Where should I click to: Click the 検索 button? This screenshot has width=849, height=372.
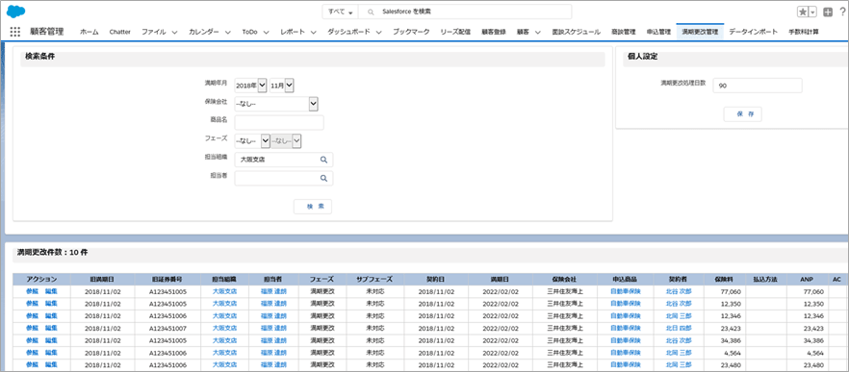(313, 207)
